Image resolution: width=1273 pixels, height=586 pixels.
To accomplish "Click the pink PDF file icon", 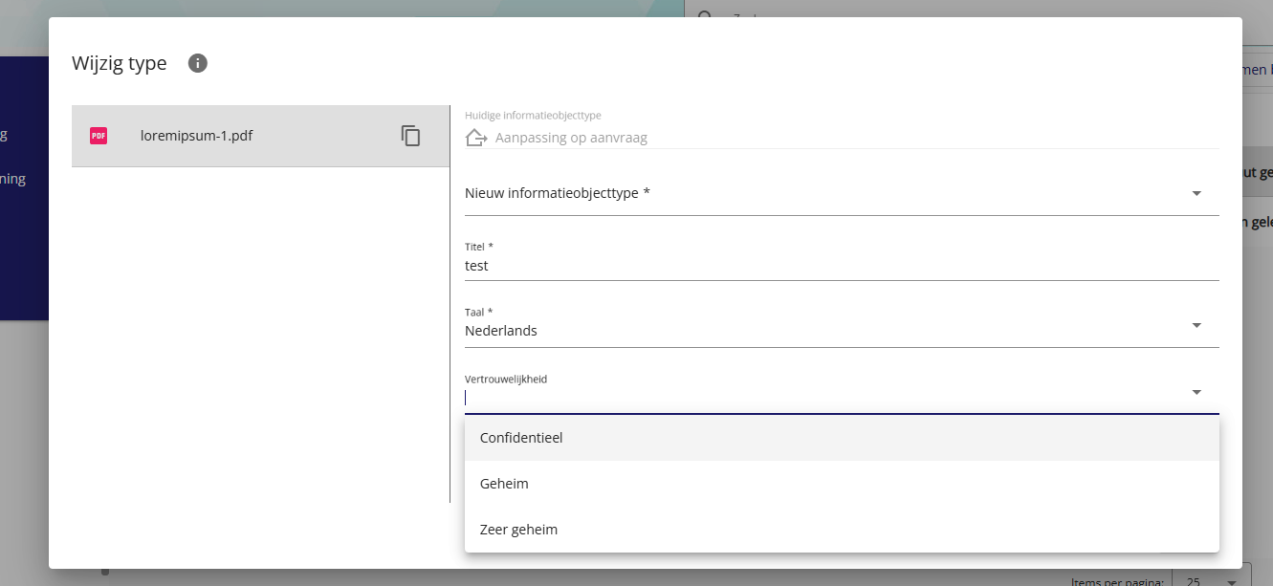I will pos(99,136).
